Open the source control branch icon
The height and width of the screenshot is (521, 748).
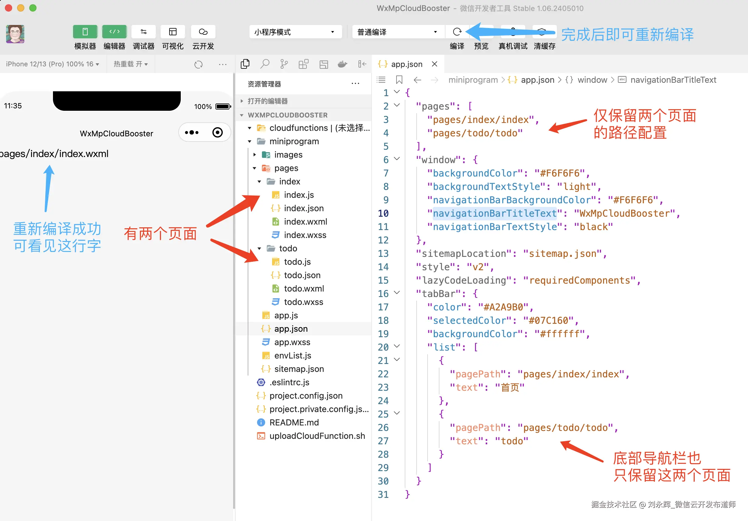point(284,64)
